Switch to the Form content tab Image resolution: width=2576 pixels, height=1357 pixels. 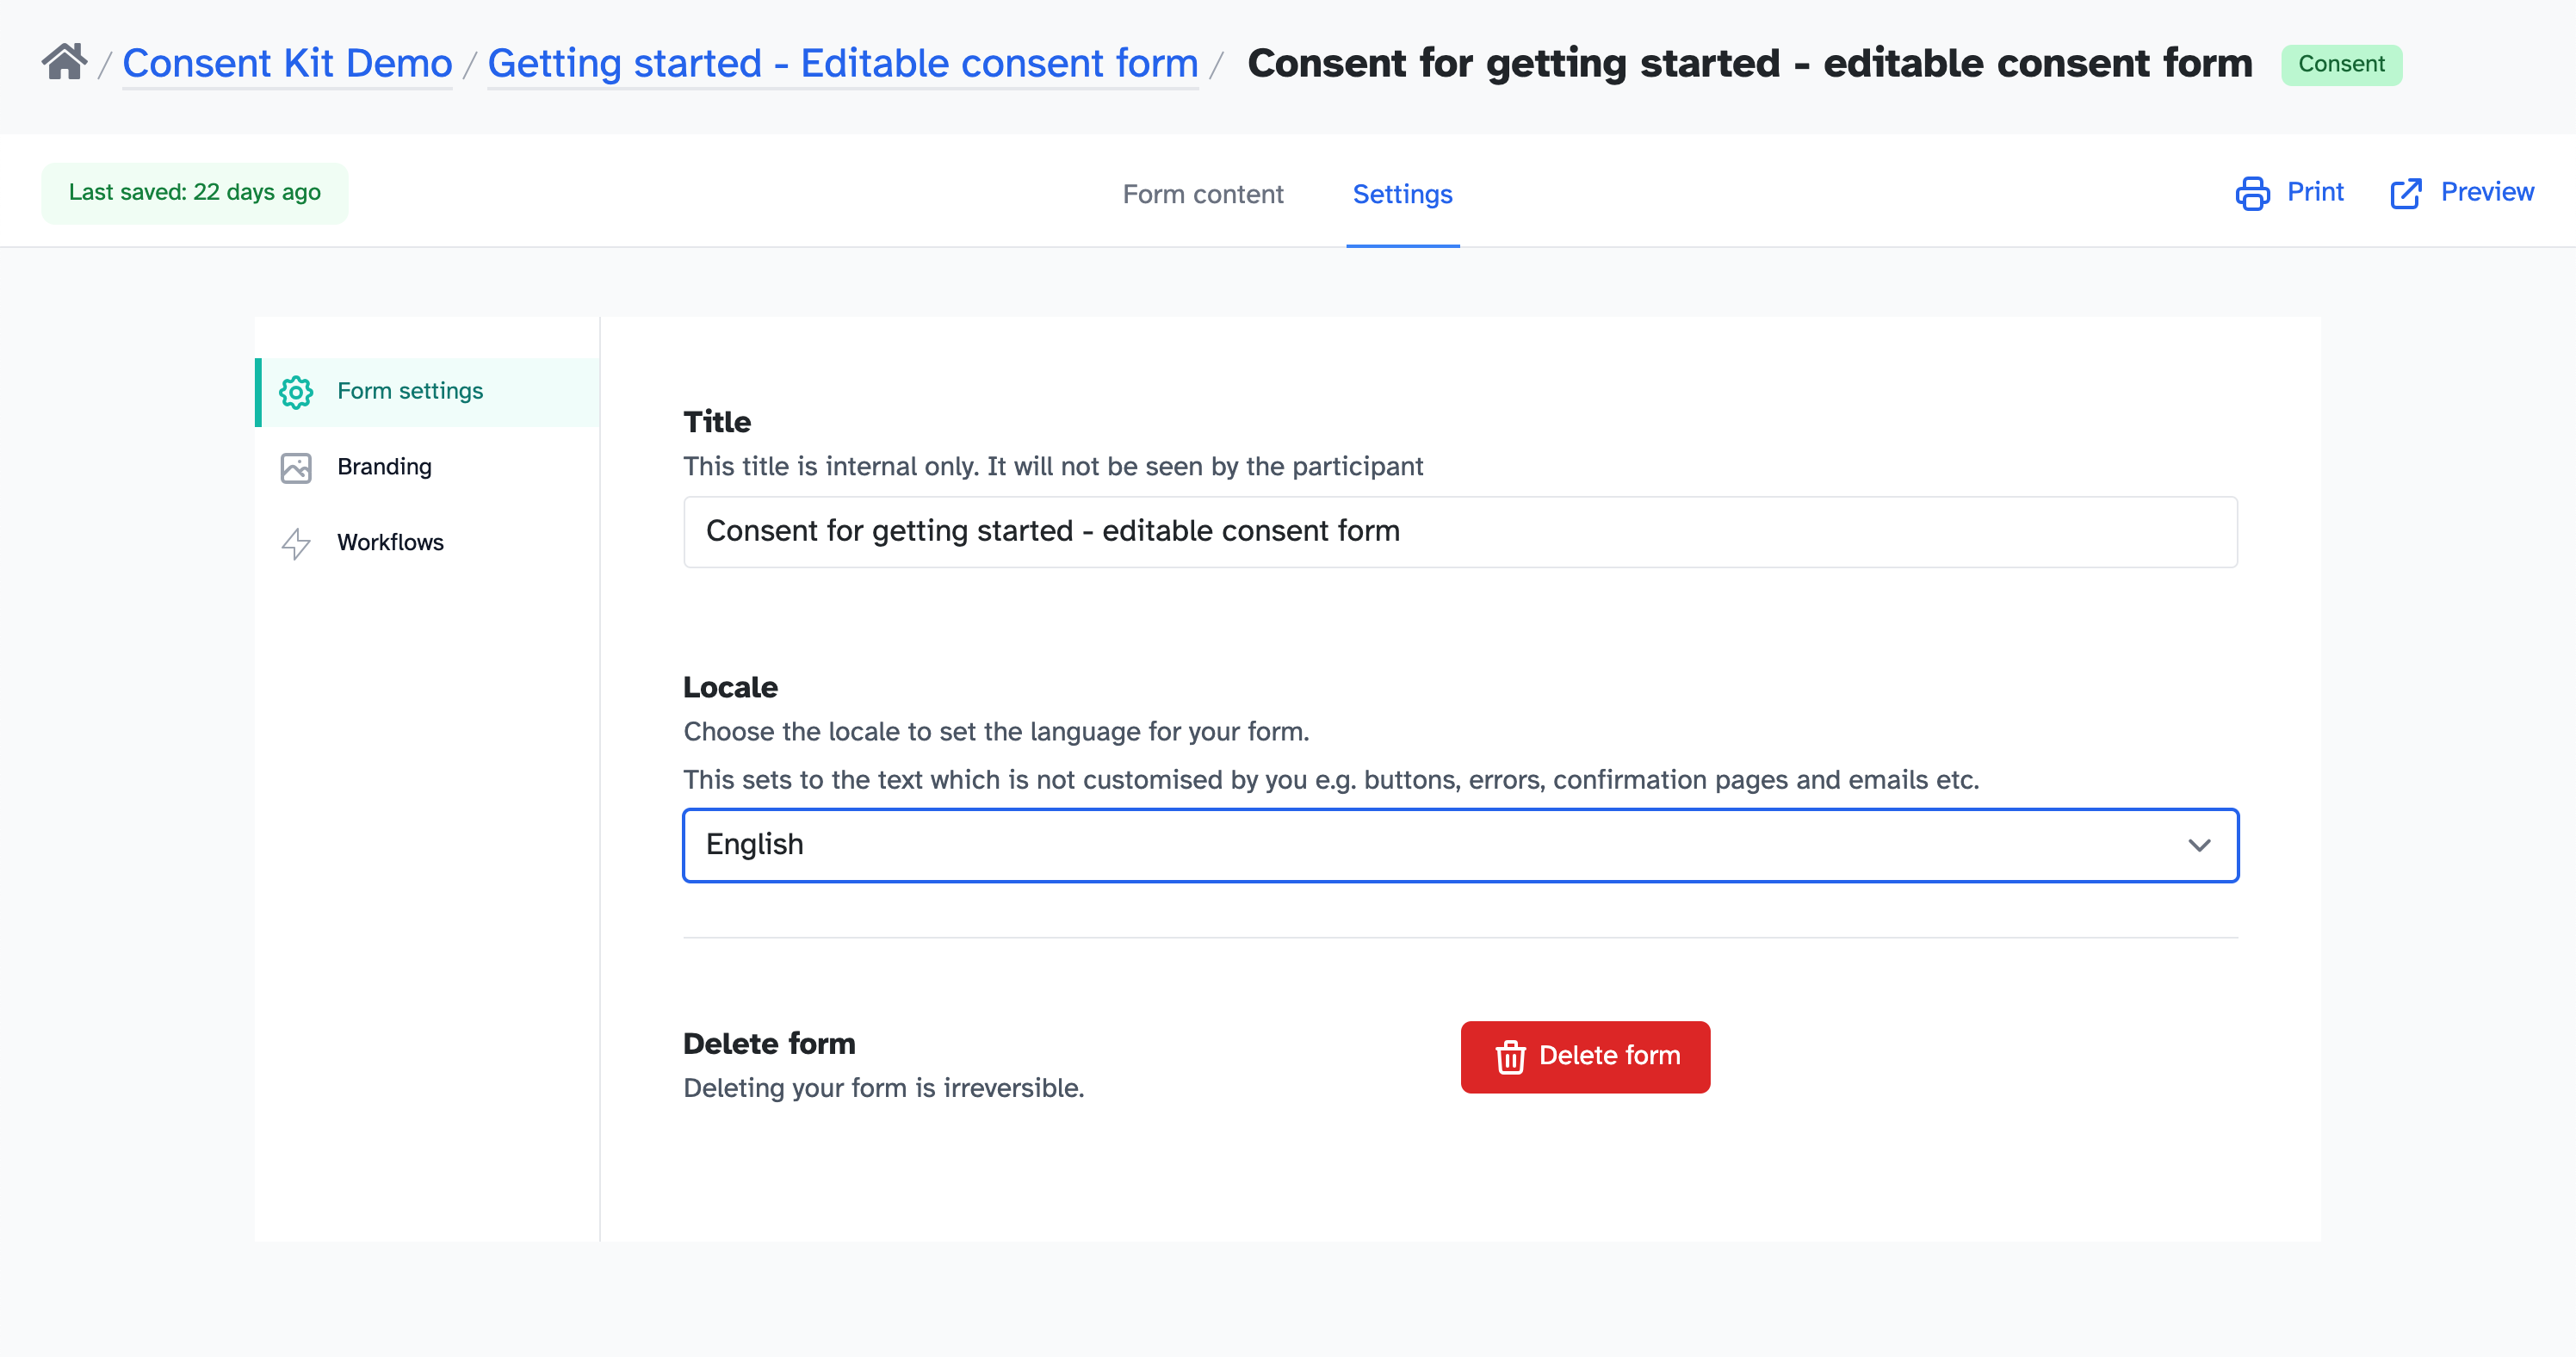(x=1203, y=193)
